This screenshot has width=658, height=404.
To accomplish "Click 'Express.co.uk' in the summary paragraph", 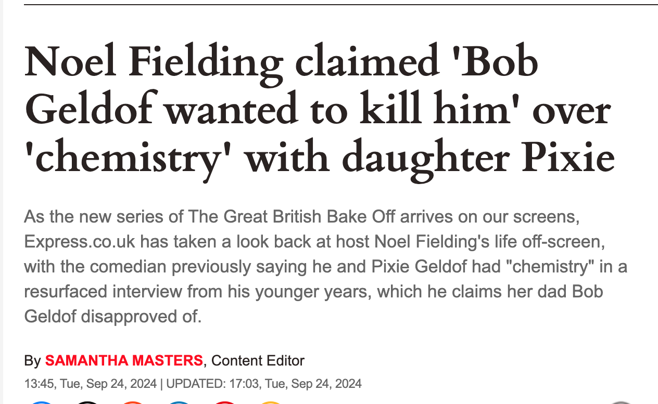I will pyautogui.click(x=80, y=241).
